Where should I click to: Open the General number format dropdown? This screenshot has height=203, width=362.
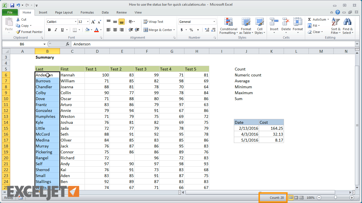[214, 22]
